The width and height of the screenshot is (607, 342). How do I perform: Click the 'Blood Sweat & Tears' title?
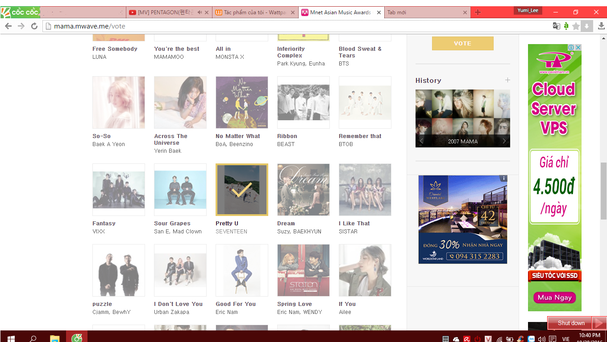[x=360, y=52]
